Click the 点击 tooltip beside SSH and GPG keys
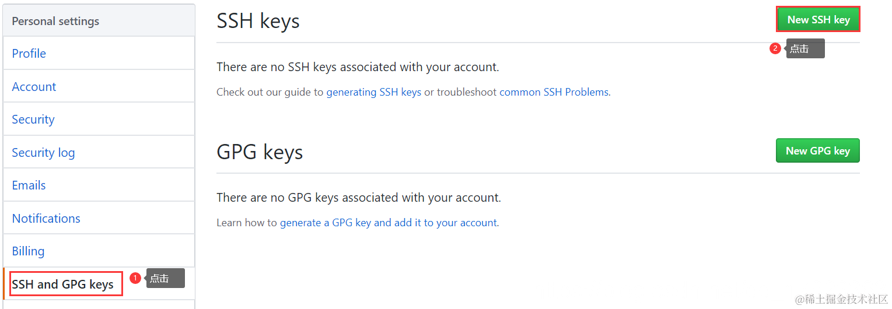The width and height of the screenshot is (892, 309). point(165,278)
